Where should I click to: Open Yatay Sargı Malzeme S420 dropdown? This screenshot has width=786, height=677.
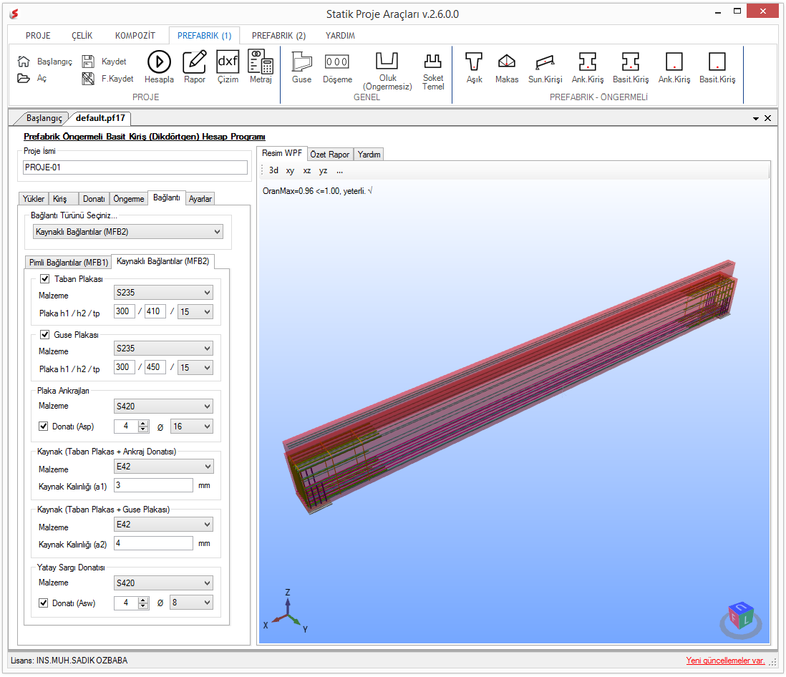tap(163, 583)
